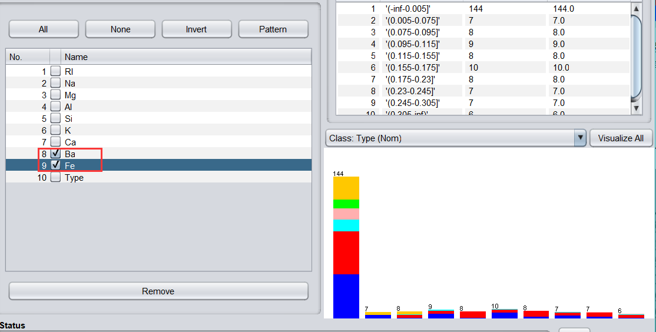The image size is (656, 332).
Task: Click the No. column header
Action: click(28, 57)
